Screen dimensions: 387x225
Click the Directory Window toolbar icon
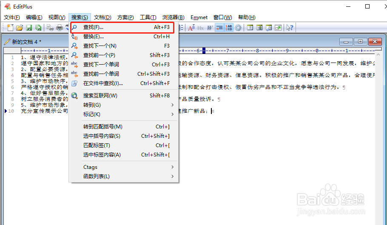click(250, 28)
